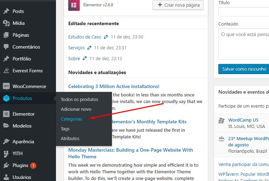
Task: Open Celebrating 3 Million Active Installations link
Action: click(114, 86)
